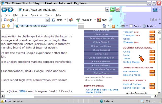Click the Google toolbar logo

(x=9, y=20)
